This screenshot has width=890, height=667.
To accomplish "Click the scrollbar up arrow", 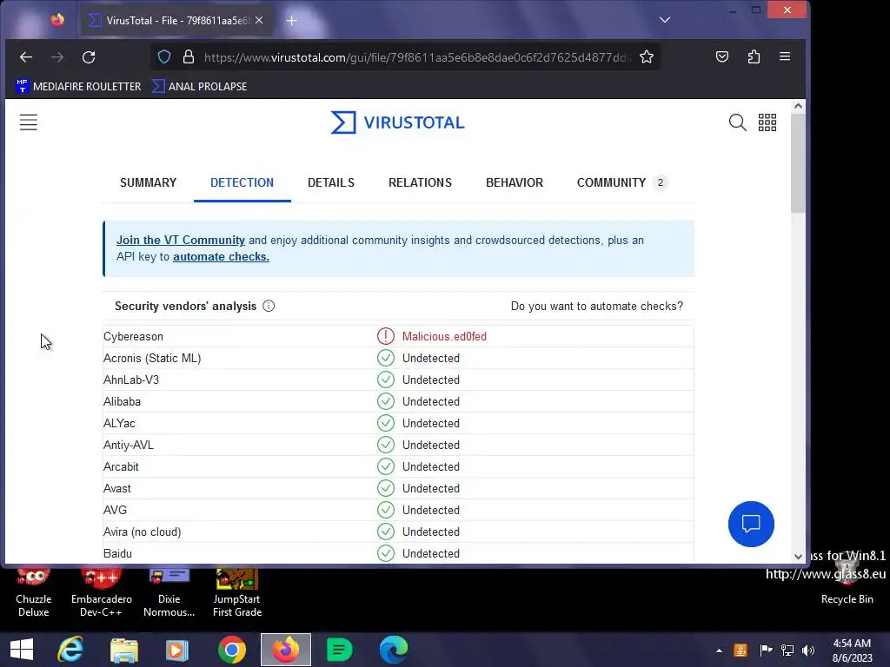I will coord(798,106).
